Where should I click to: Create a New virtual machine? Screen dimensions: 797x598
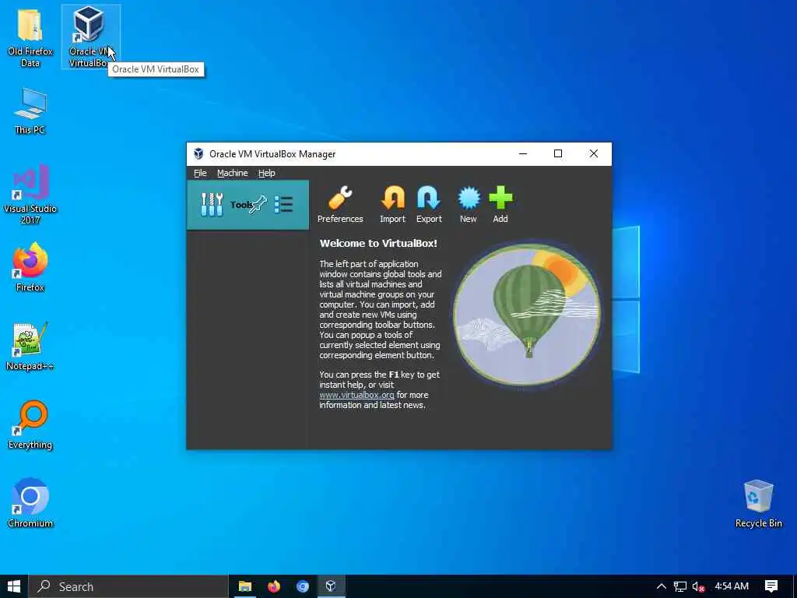(x=468, y=205)
